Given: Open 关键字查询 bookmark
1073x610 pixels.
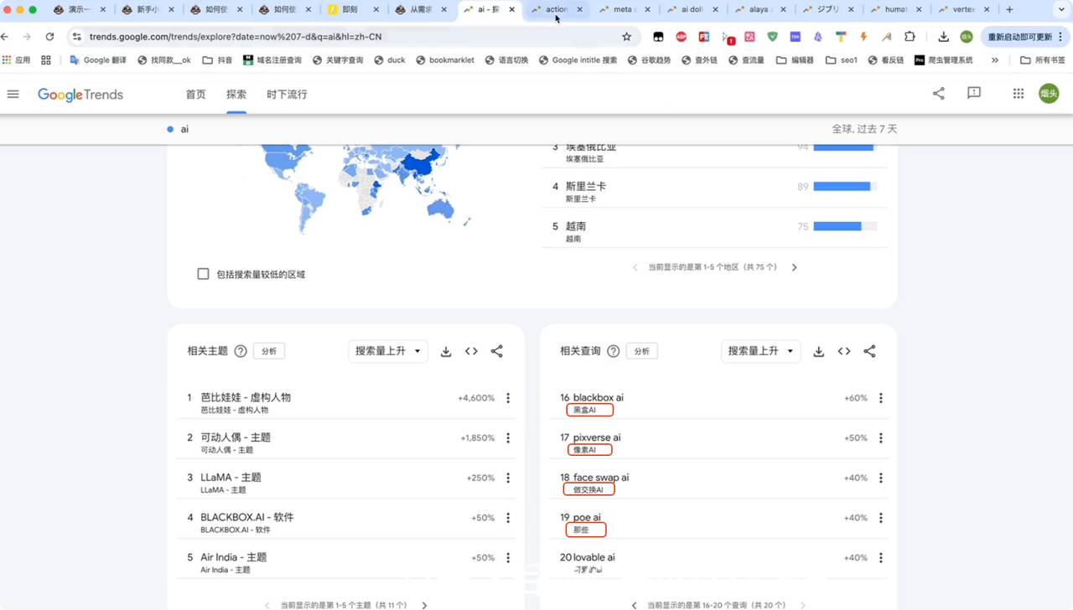Looking at the screenshot, I should tap(338, 60).
